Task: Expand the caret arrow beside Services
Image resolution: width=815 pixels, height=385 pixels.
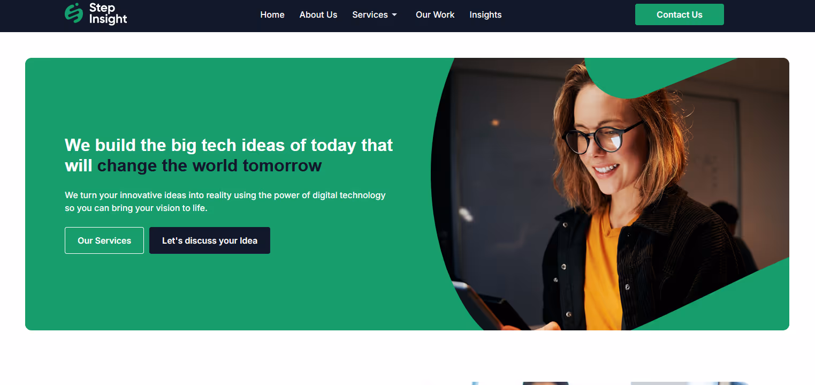Action: click(394, 15)
